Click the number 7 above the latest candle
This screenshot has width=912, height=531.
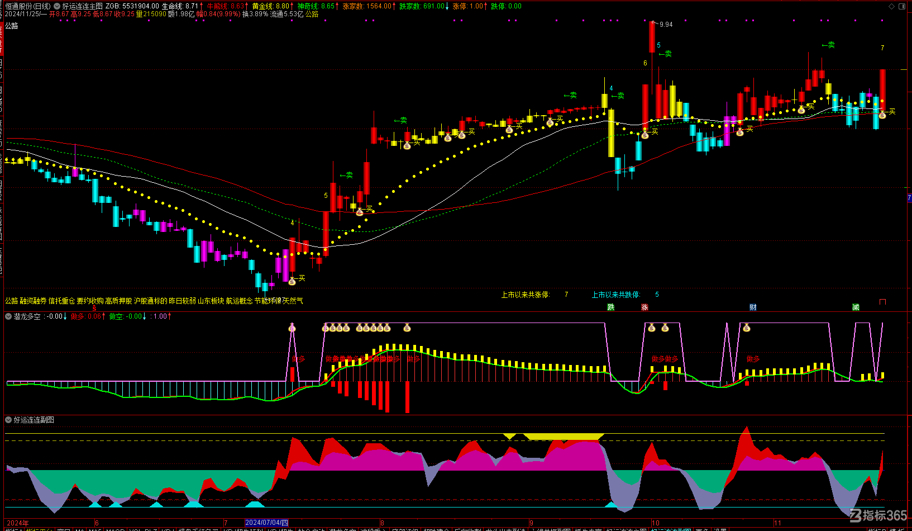pos(882,48)
